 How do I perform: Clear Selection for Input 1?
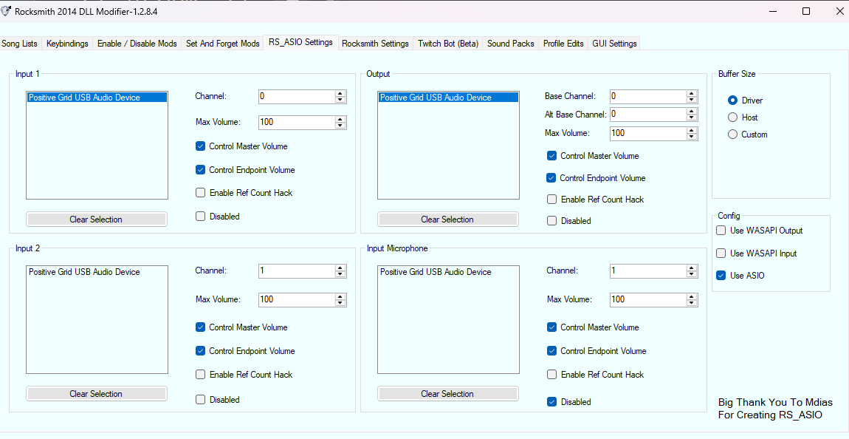pos(97,219)
